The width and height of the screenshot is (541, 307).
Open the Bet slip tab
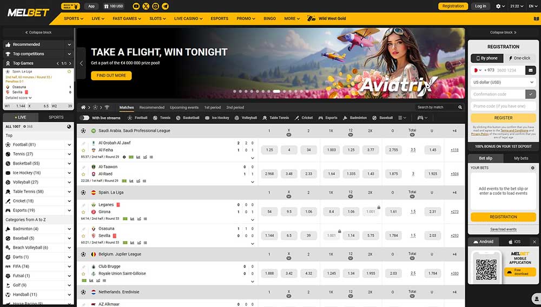[485, 158]
